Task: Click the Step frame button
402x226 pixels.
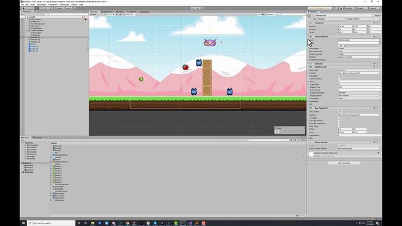Action: (x=202, y=8)
